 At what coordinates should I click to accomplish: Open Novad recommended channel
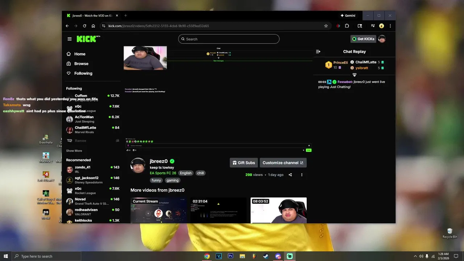click(x=93, y=201)
